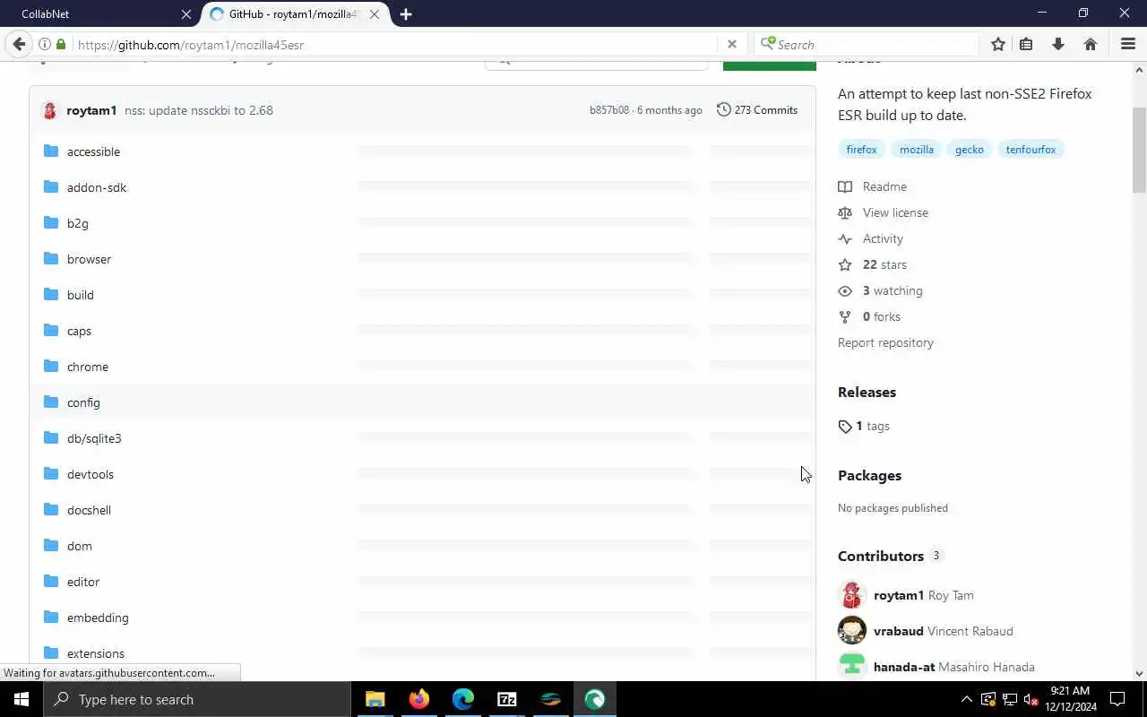Open the Releases heading link

pyautogui.click(x=867, y=392)
